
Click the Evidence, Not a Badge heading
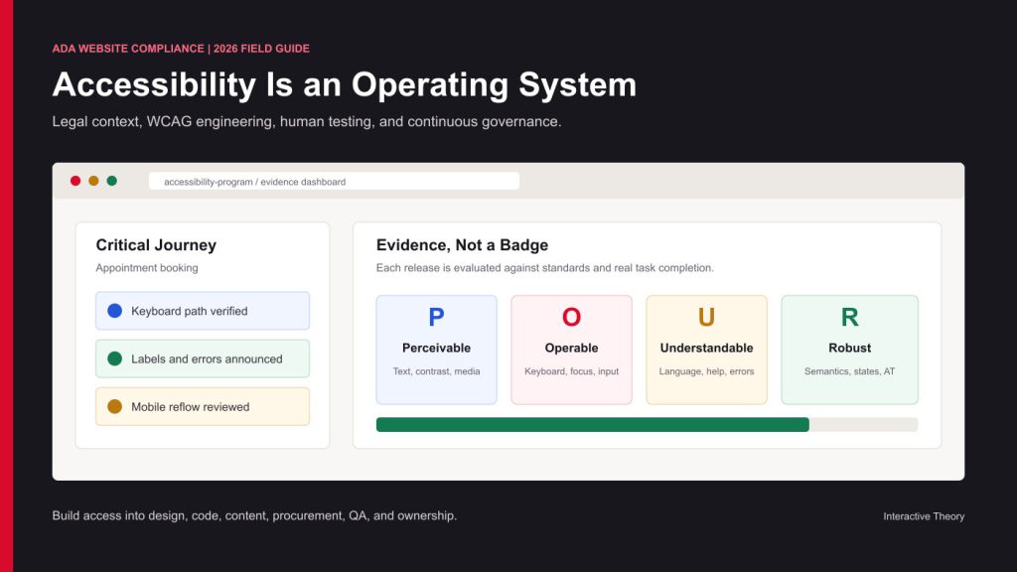click(463, 245)
